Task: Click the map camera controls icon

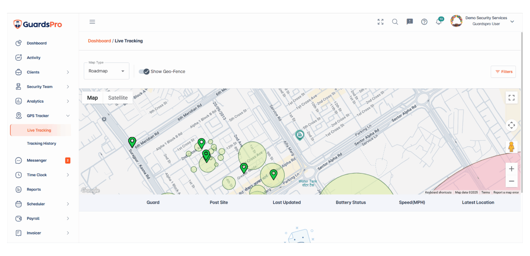Action: click(x=511, y=125)
